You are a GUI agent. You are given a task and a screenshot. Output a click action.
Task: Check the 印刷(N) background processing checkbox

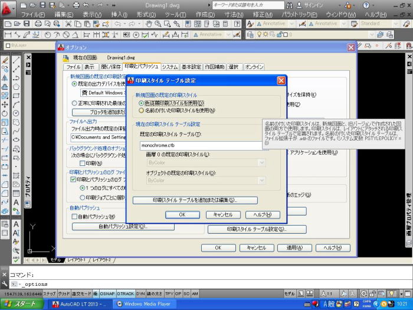[x=82, y=164]
